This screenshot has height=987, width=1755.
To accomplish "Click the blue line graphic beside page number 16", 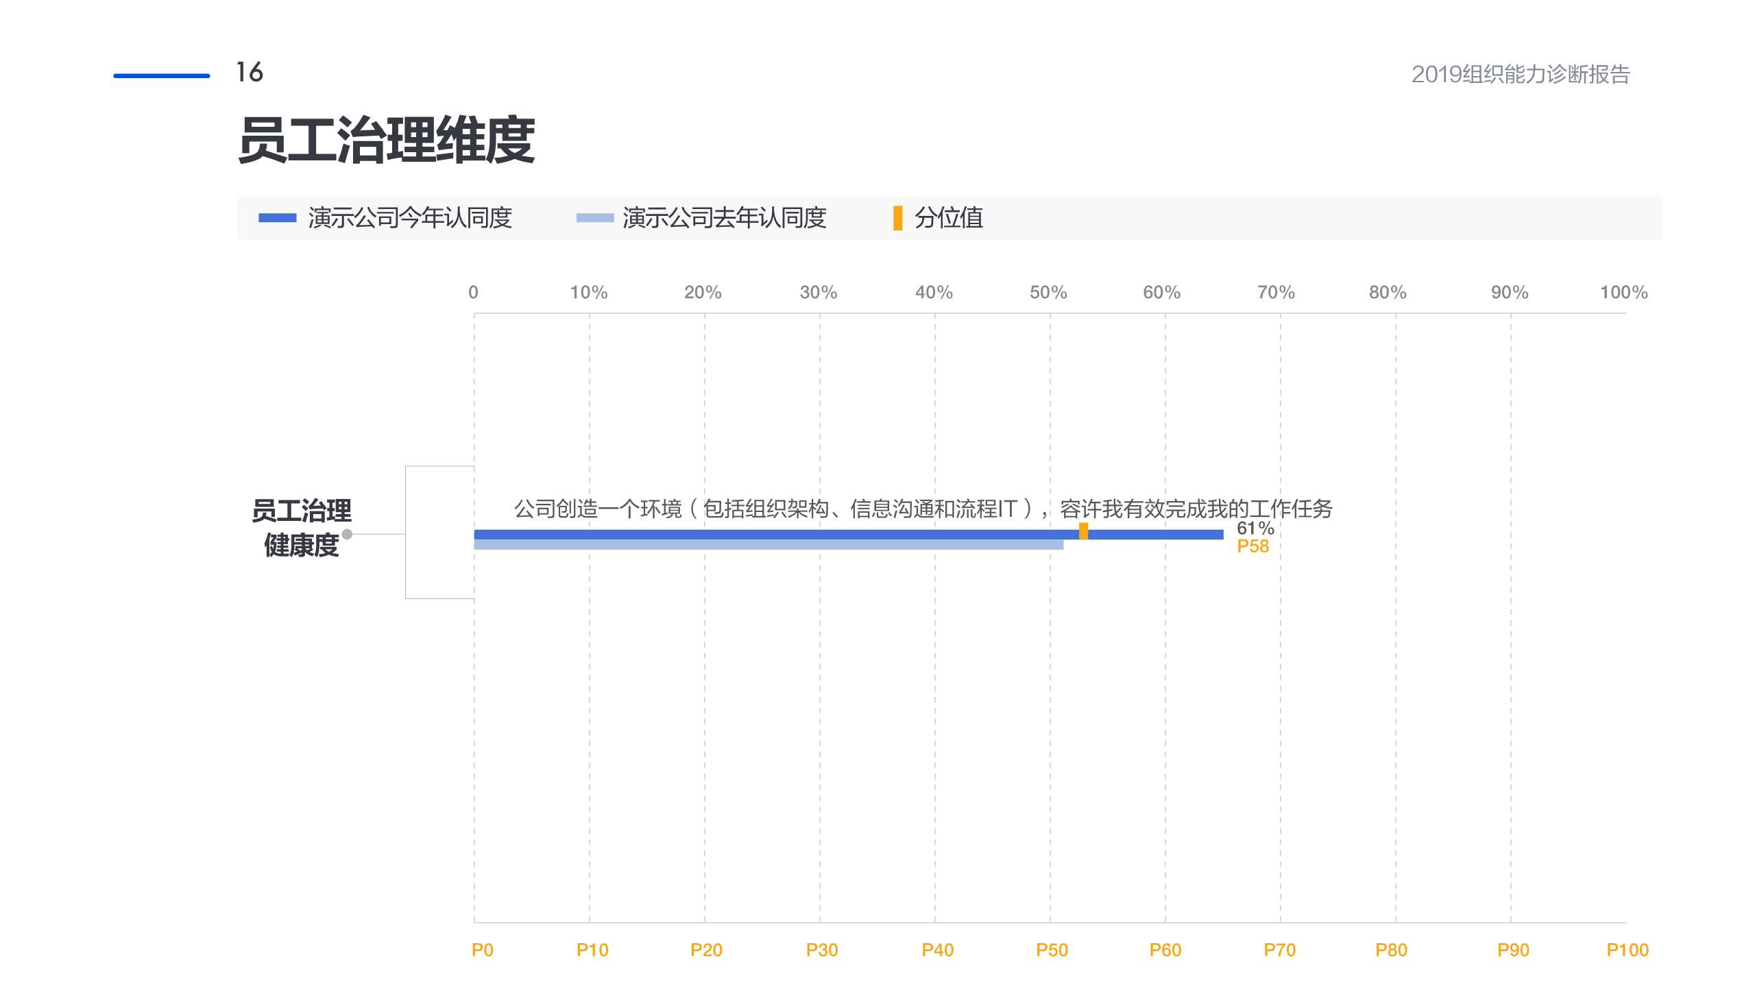I will pos(161,75).
